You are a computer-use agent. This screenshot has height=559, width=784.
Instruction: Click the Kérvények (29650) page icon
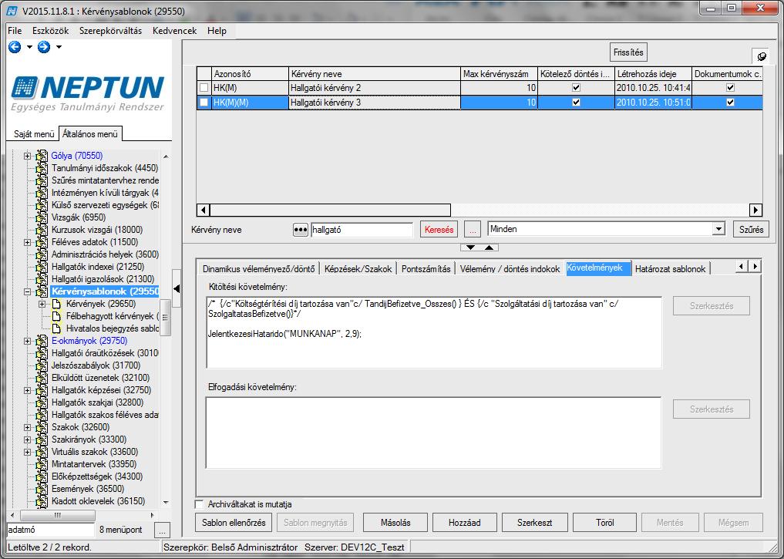(x=56, y=304)
